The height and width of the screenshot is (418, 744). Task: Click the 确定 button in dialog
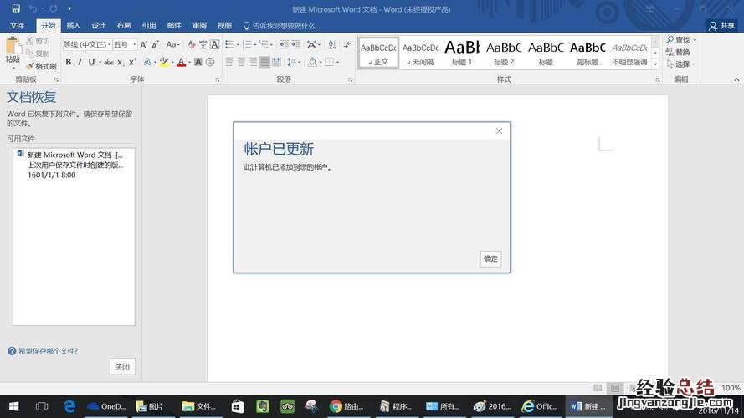click(490, 259)
